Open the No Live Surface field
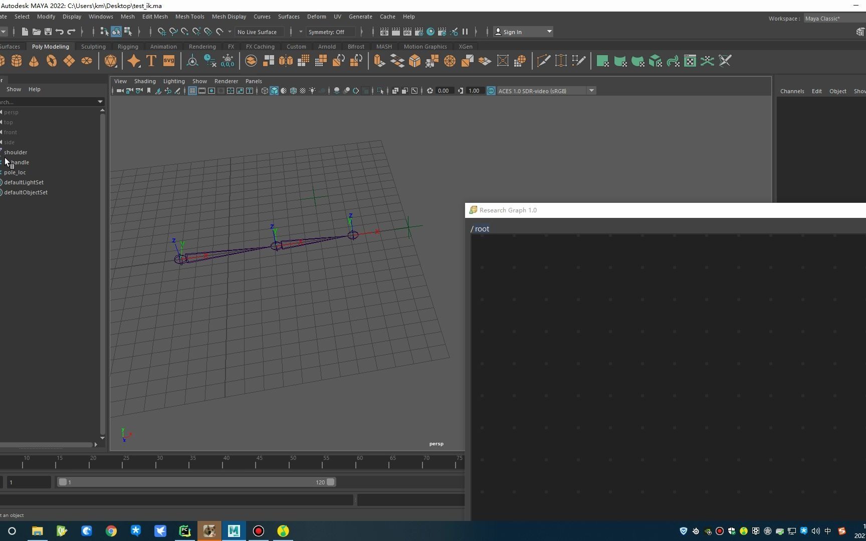The height and width of the screenshot is (541, 866). click(x=259, y=32)
